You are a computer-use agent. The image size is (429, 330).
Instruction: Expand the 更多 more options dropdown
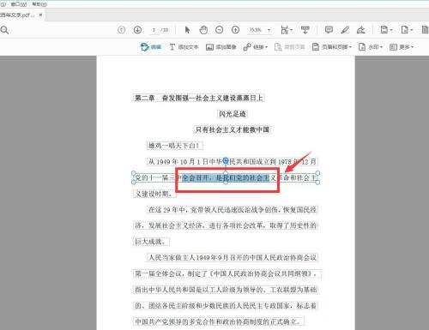[x=402, y=47]
